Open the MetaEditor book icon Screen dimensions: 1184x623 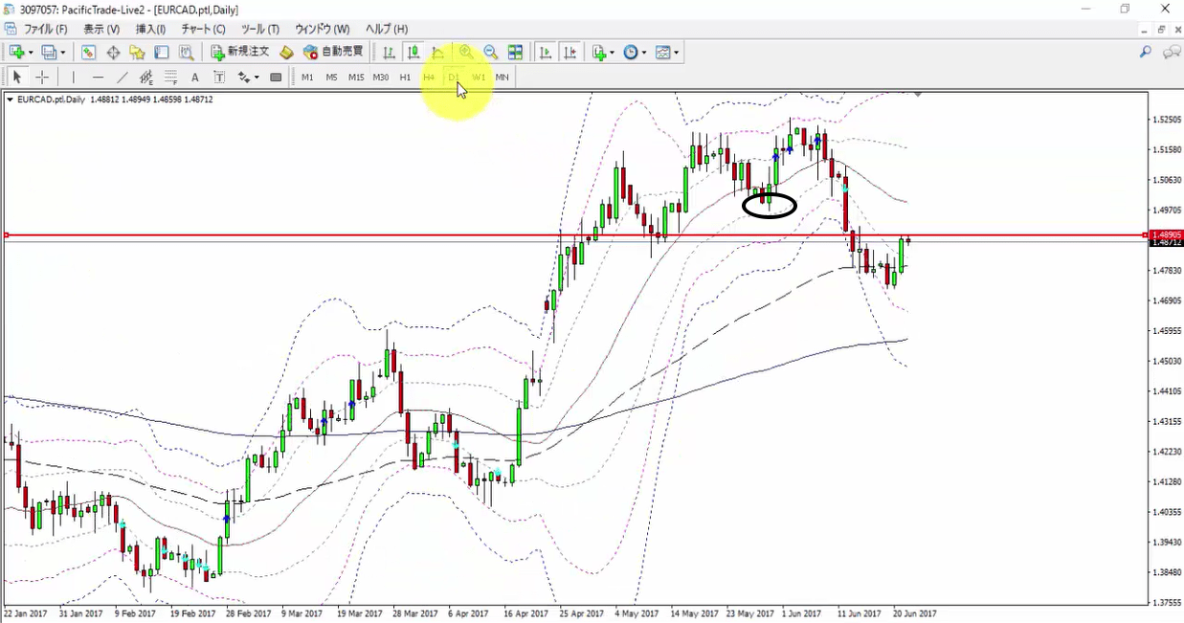click(x=286, y=53)
